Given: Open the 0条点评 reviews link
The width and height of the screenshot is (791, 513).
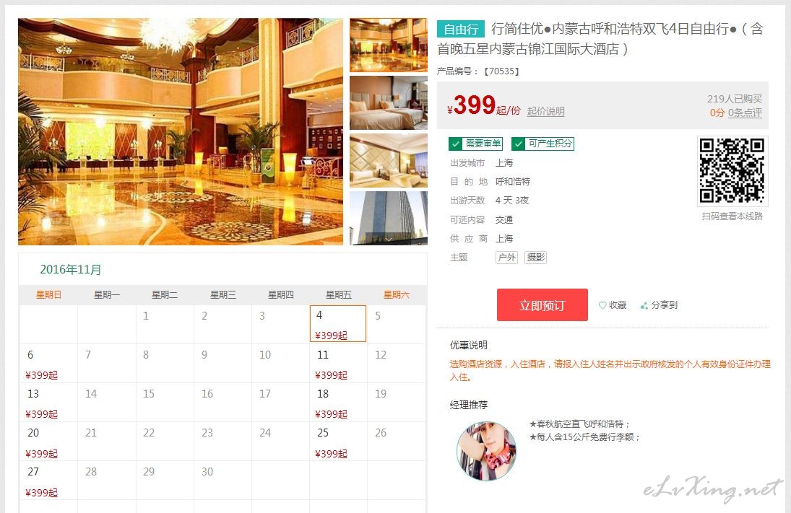Looking at the screenshot, I should point(745,113).
